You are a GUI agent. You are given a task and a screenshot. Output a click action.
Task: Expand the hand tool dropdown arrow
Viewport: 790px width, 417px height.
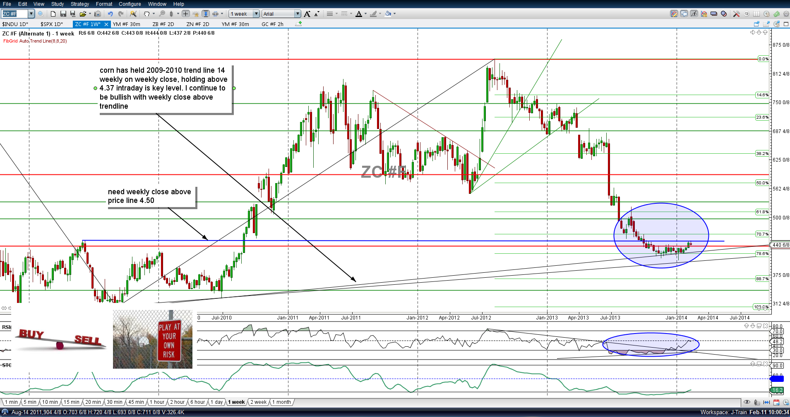(154, 14)
